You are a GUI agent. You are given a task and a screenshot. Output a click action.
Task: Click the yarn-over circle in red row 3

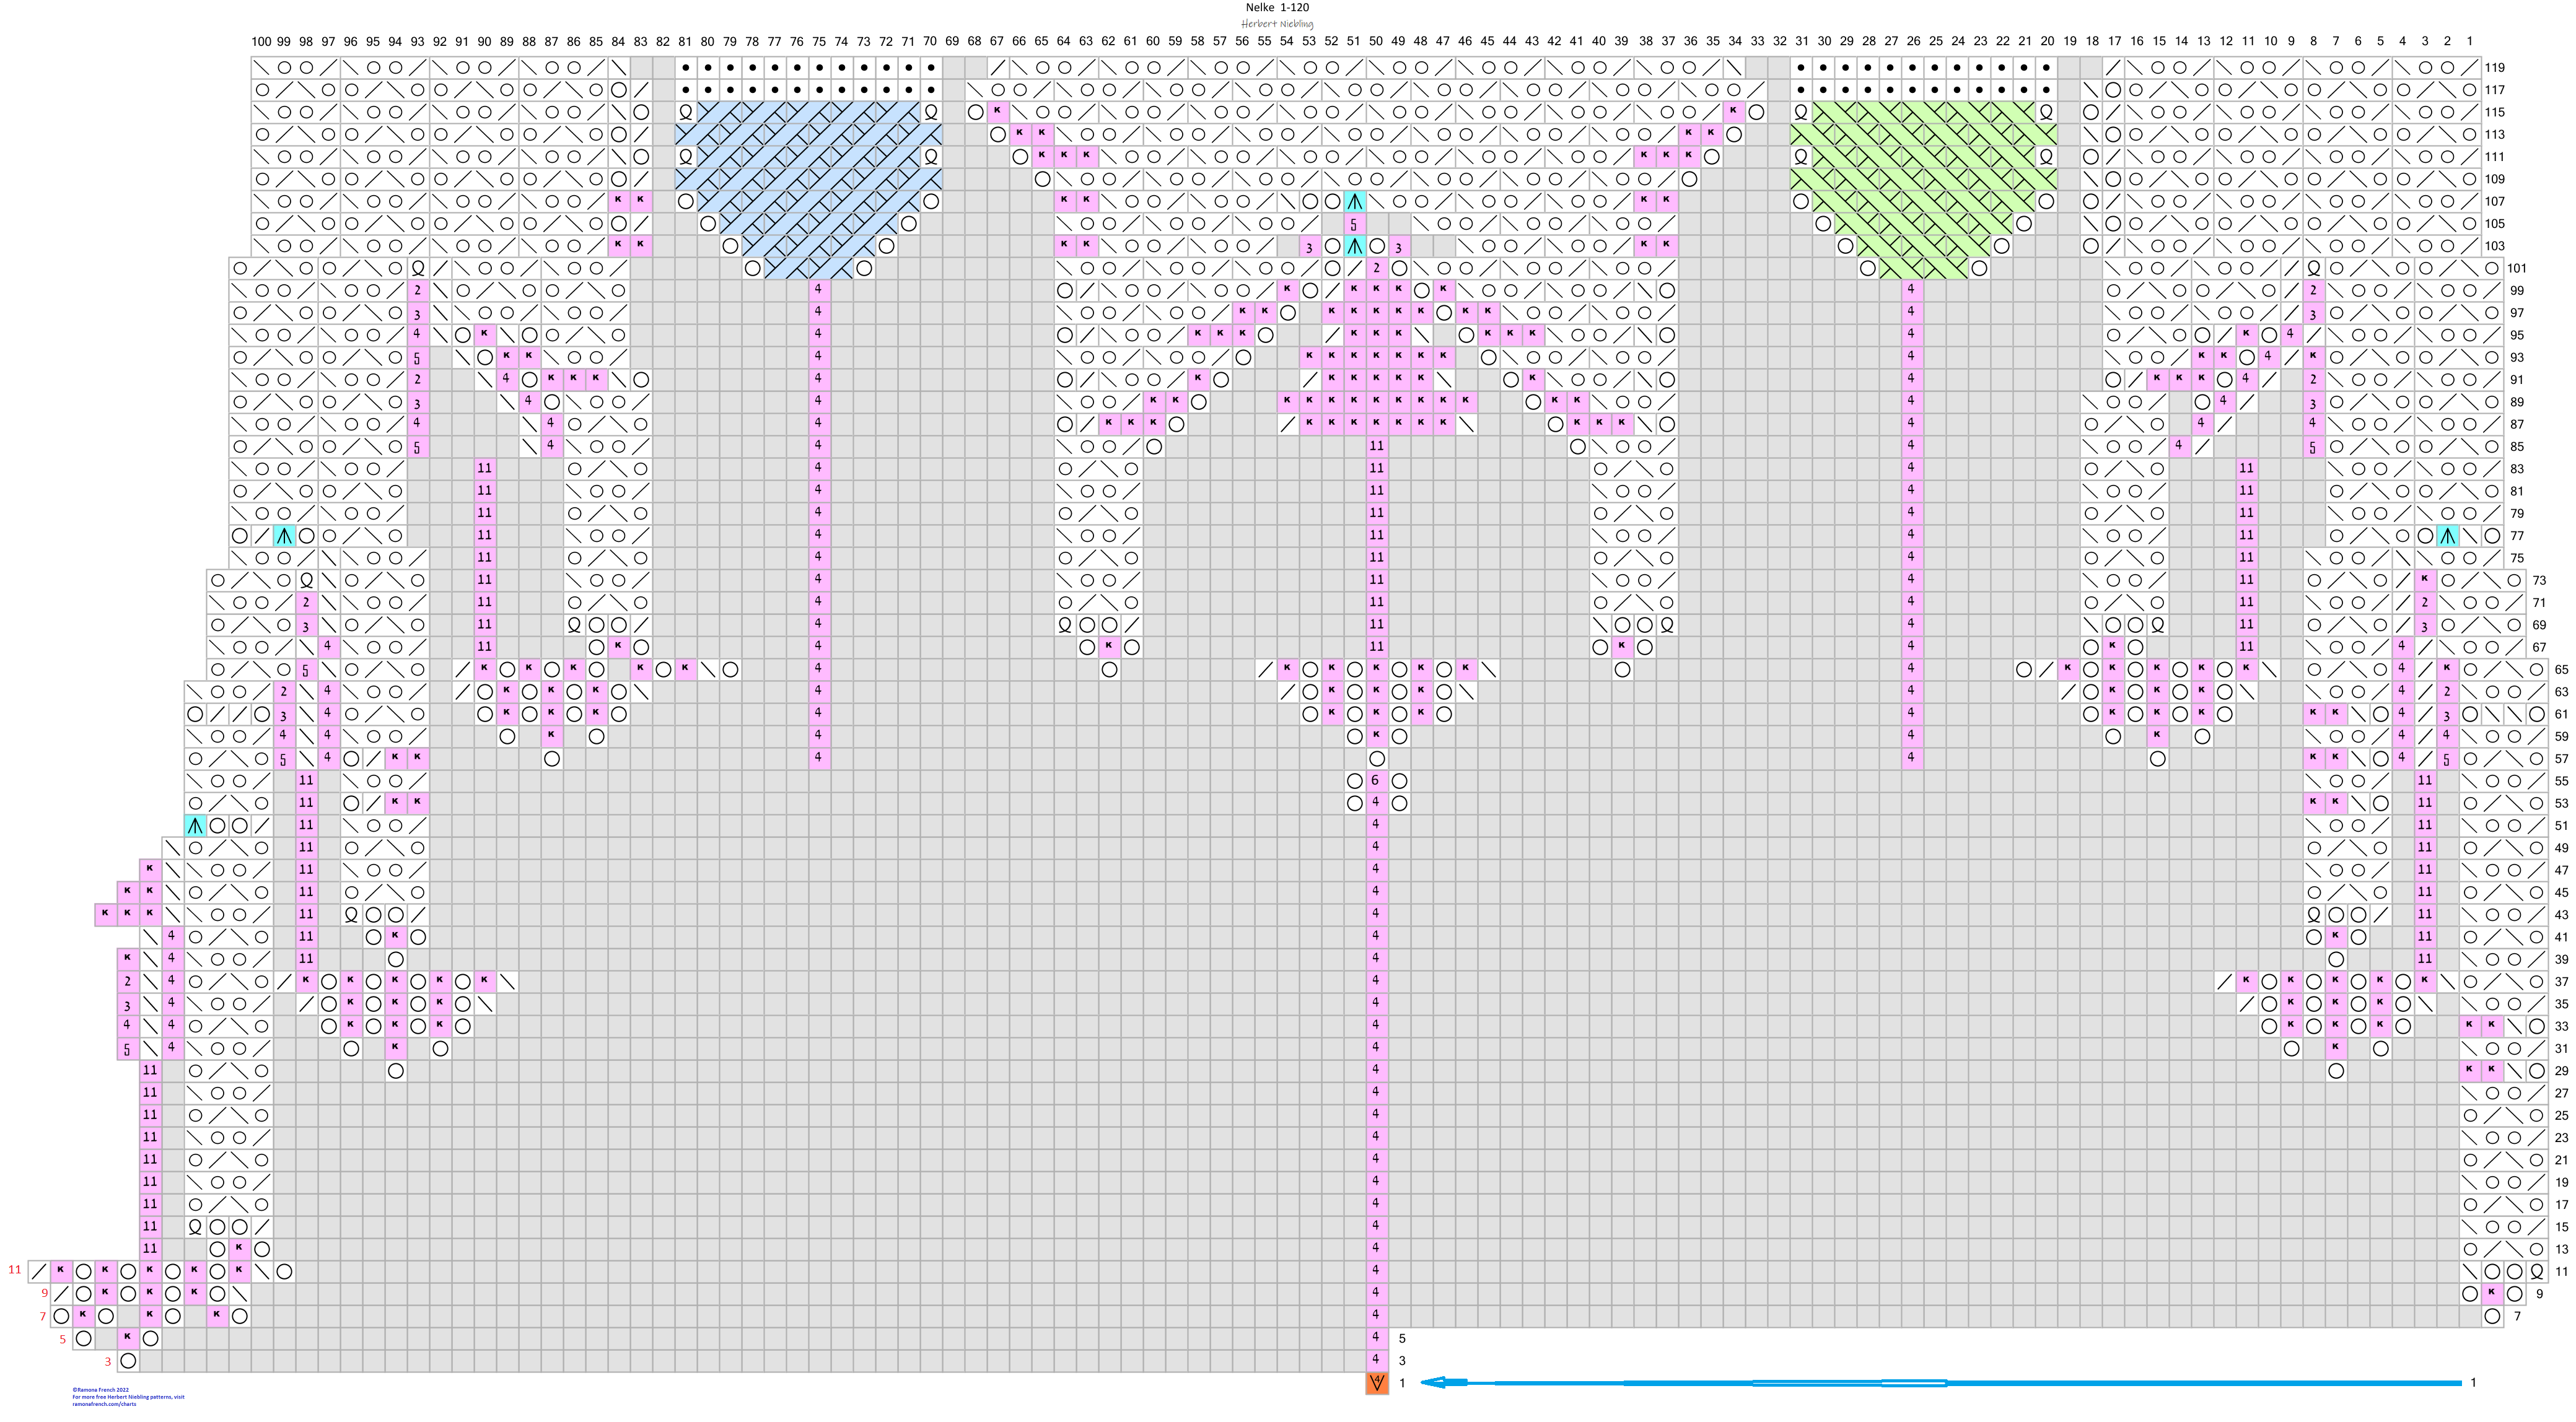(128, 1361)
